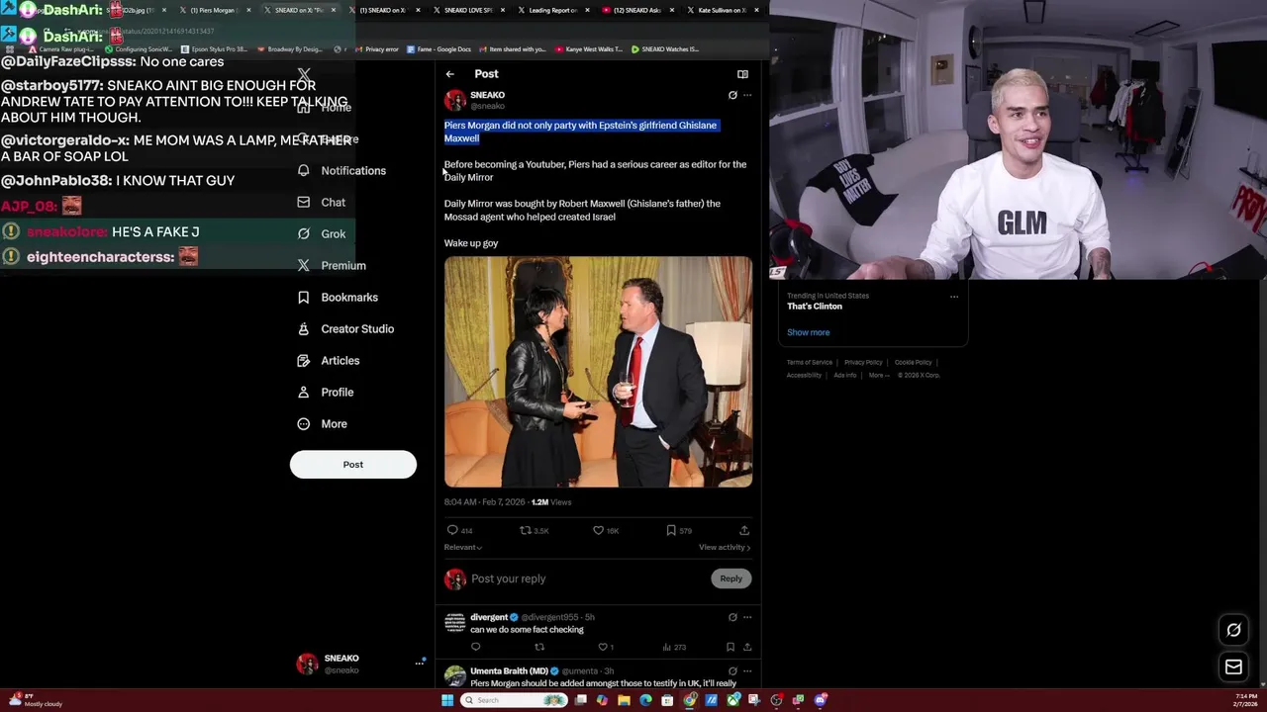Click the floating Grok button at bottom right

point(1233,630)
